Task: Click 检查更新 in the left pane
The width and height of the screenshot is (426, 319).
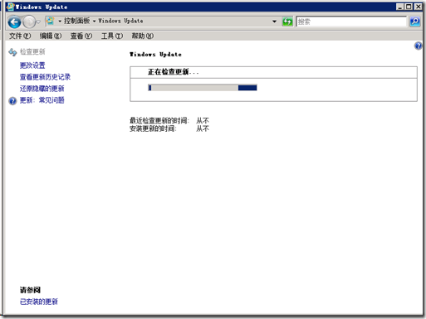Action: click(32, 51)
